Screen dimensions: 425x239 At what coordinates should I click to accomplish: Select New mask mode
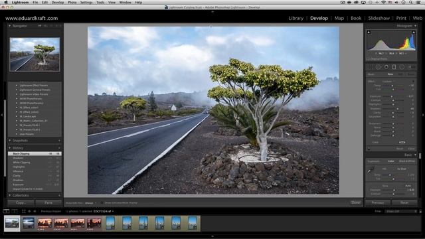(390, 74)
